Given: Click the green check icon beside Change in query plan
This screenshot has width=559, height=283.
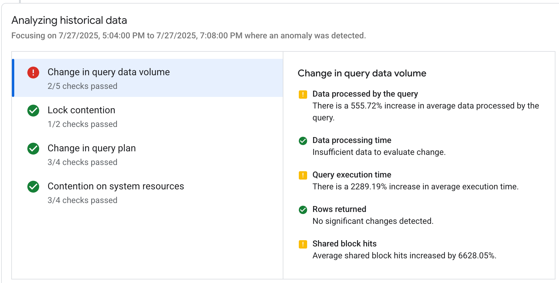Looking at the screenshot, I should coord(33,148).
